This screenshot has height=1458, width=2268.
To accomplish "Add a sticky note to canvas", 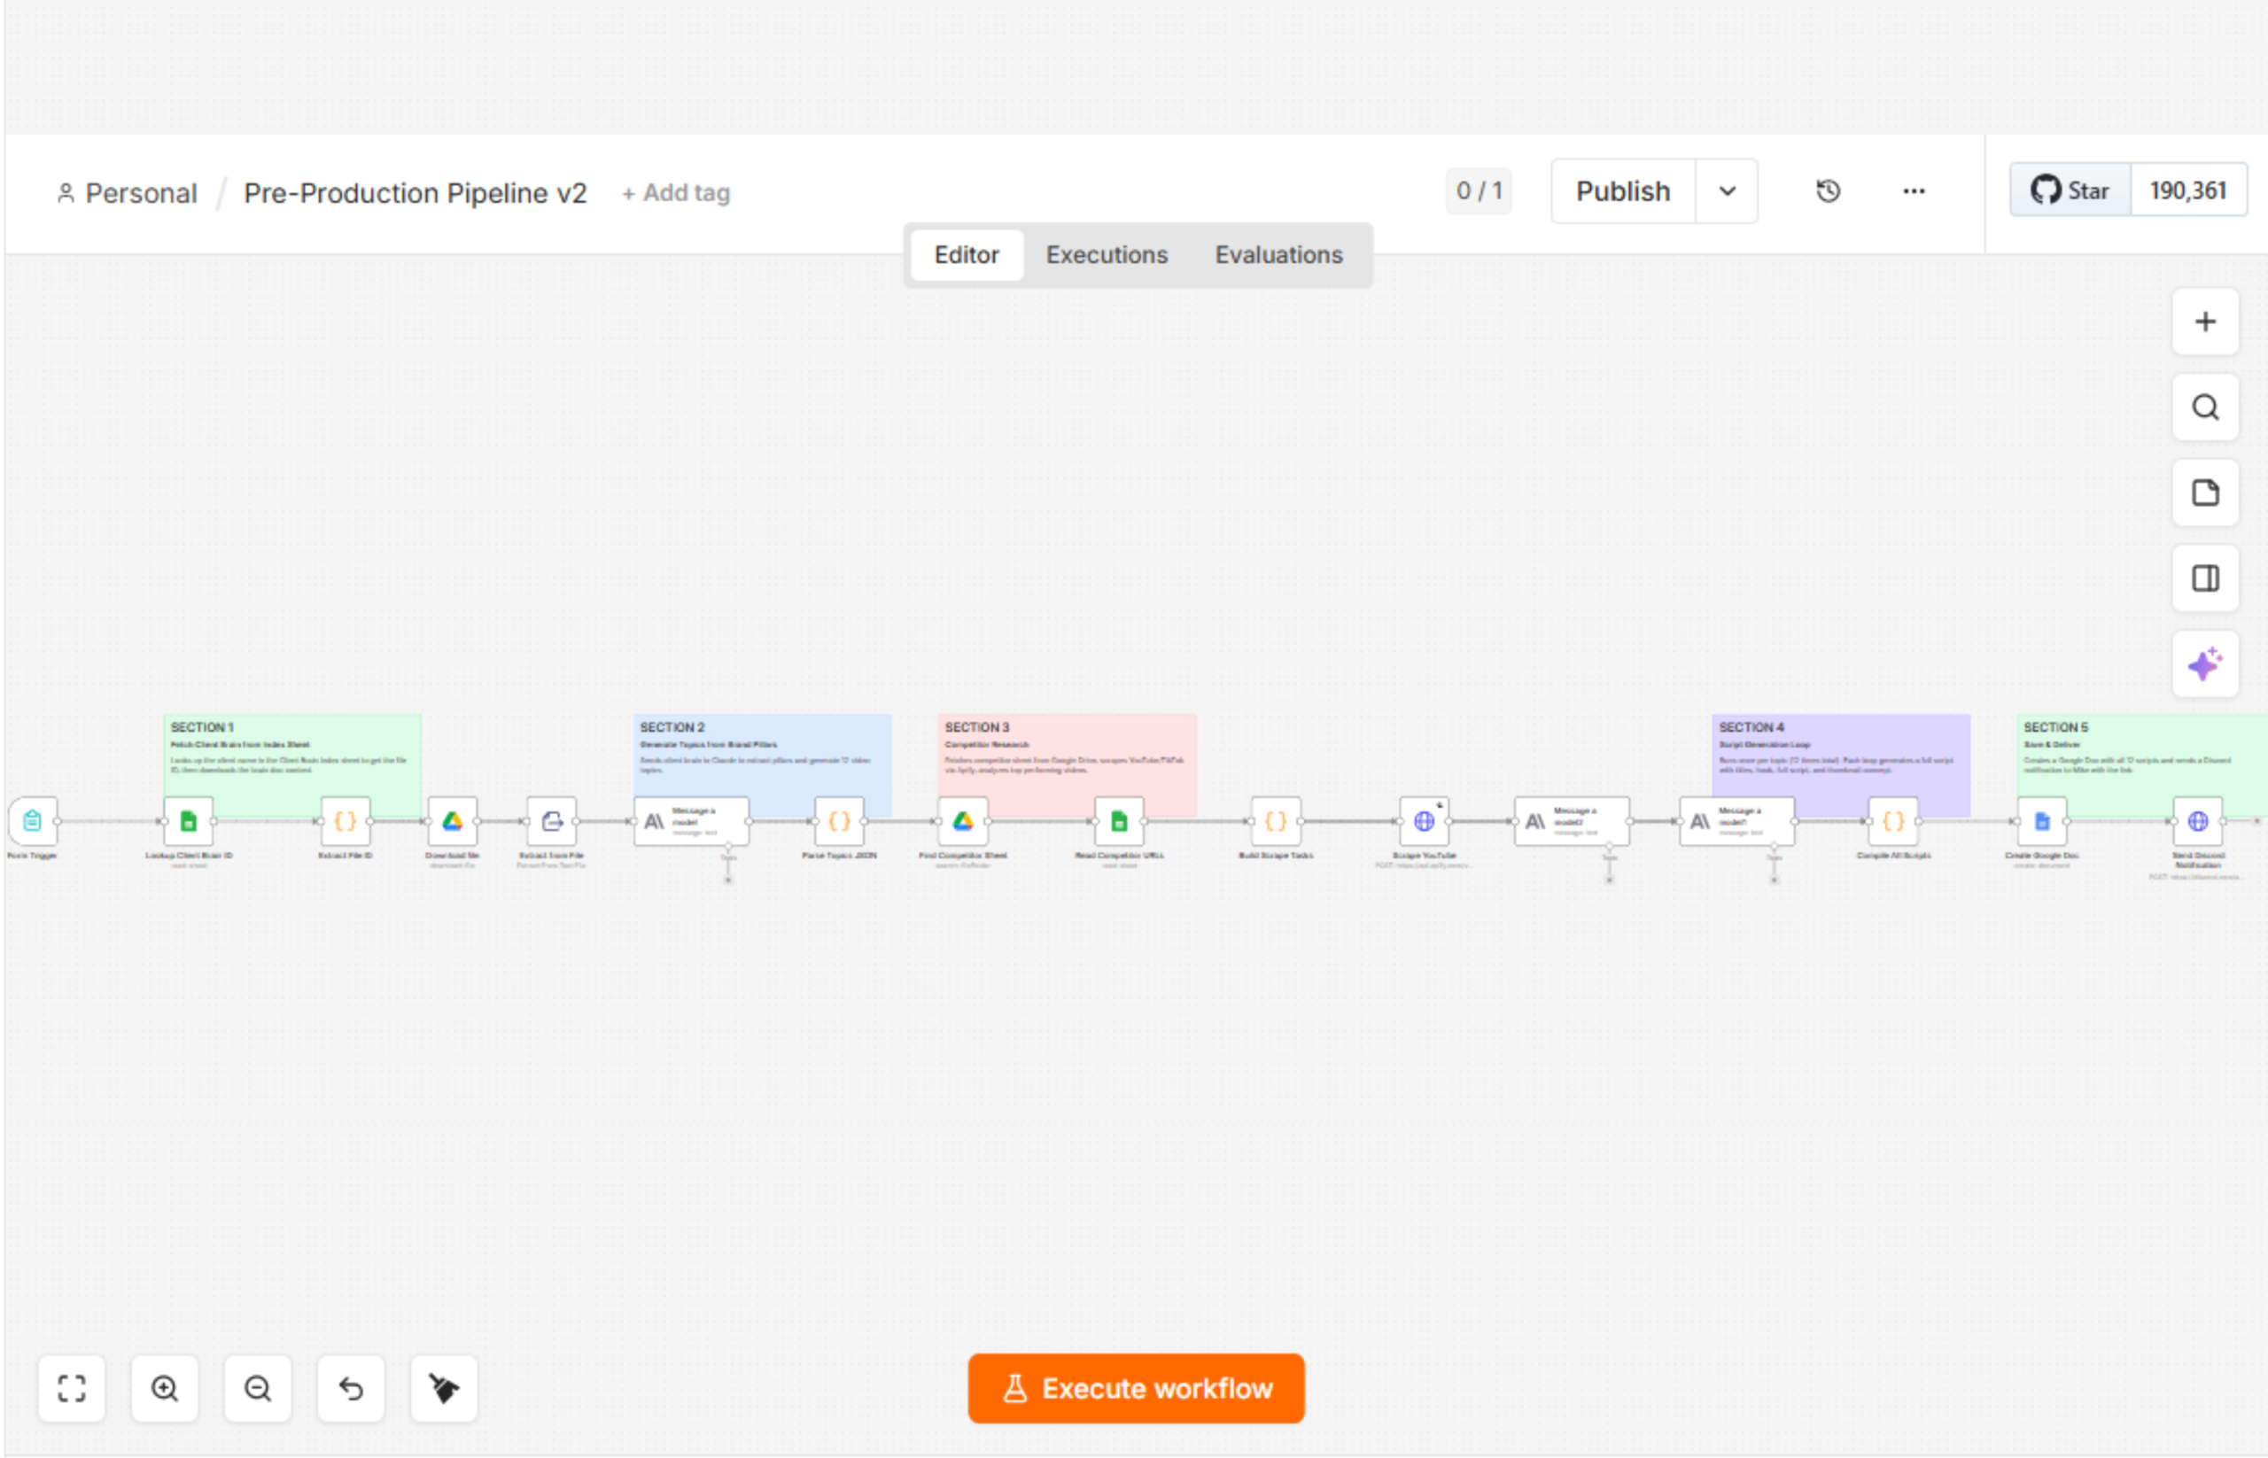I will coord(2205,492).
